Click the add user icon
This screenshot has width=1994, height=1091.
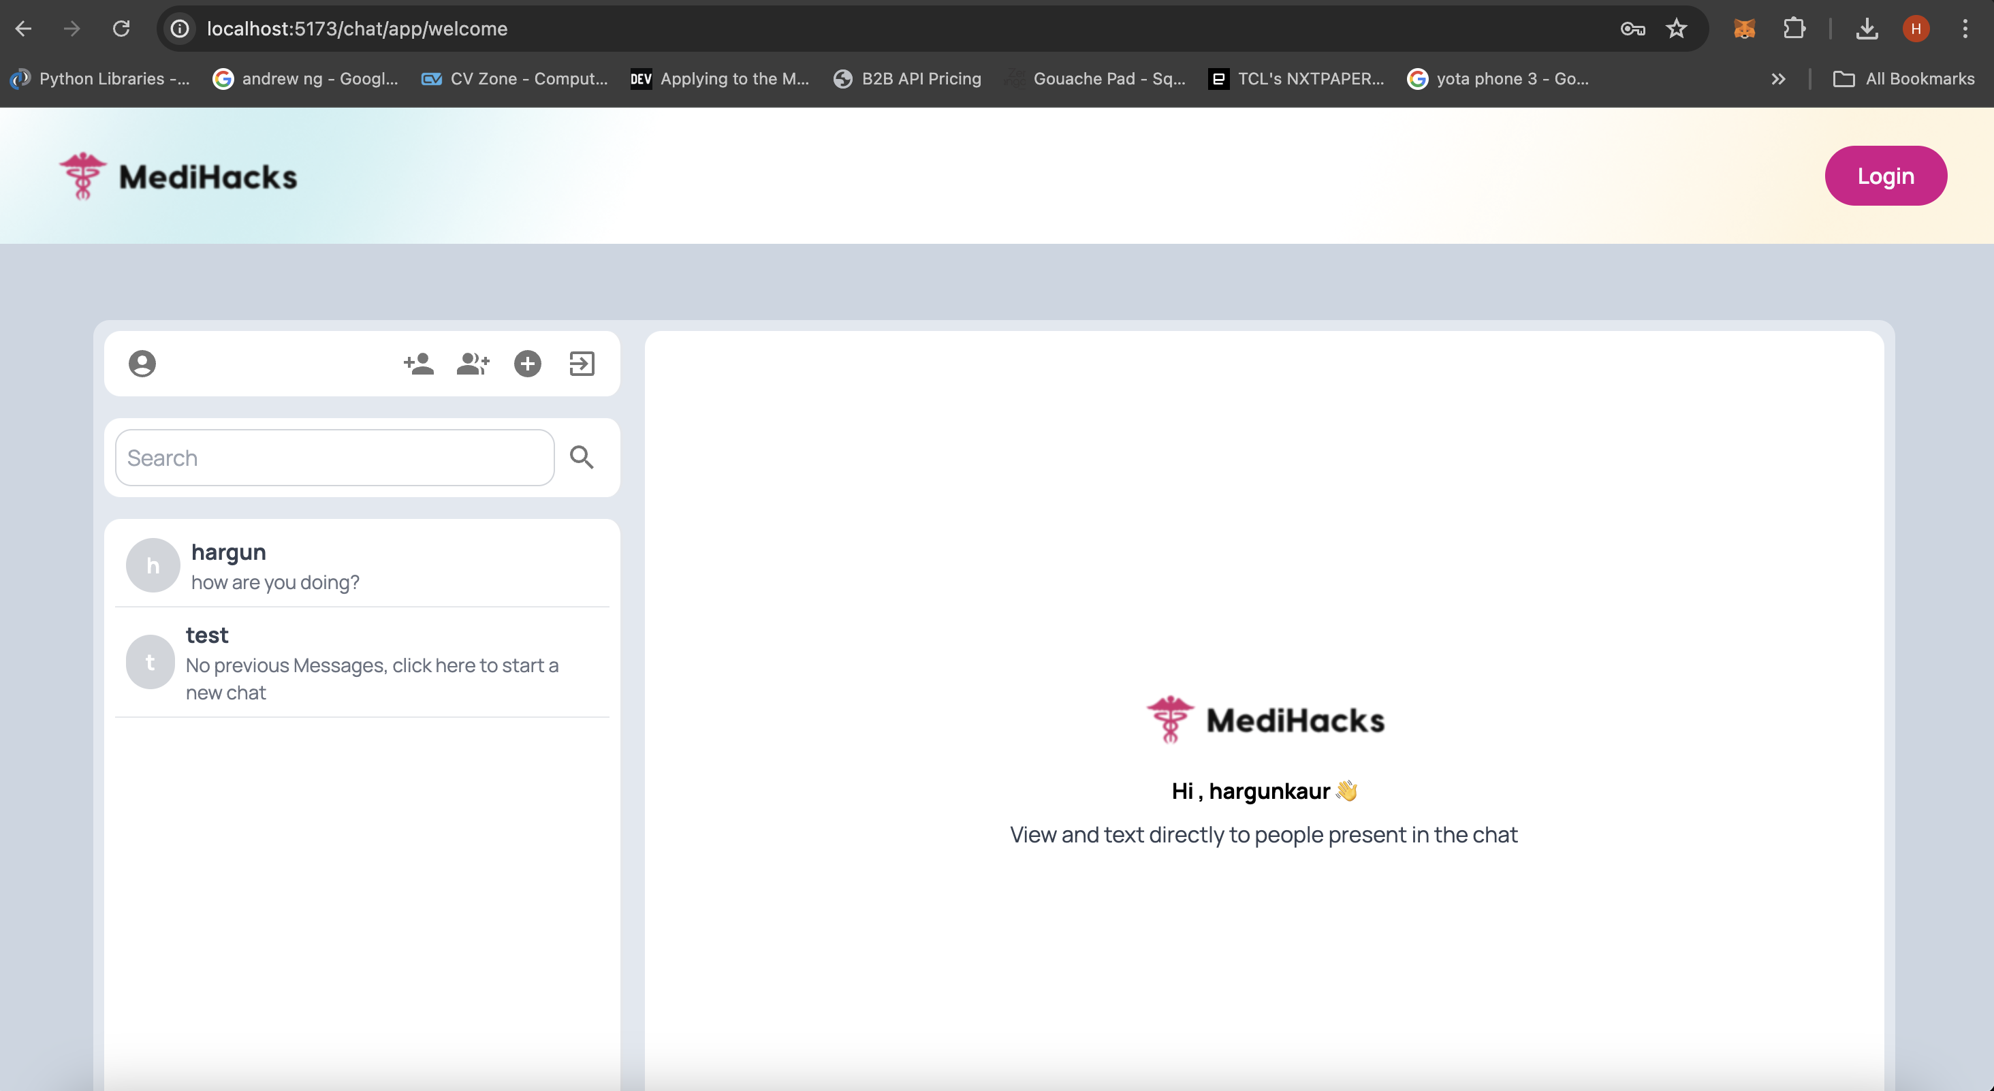tap(419, 363)
